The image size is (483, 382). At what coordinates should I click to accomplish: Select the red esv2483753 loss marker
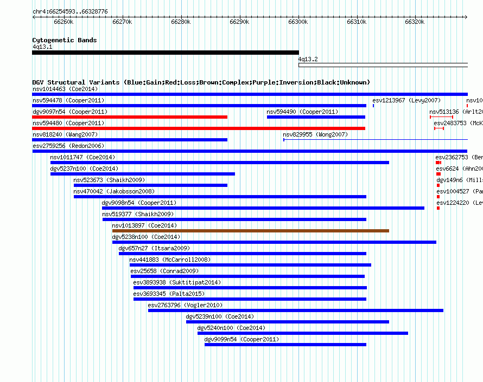click(439, 128)
